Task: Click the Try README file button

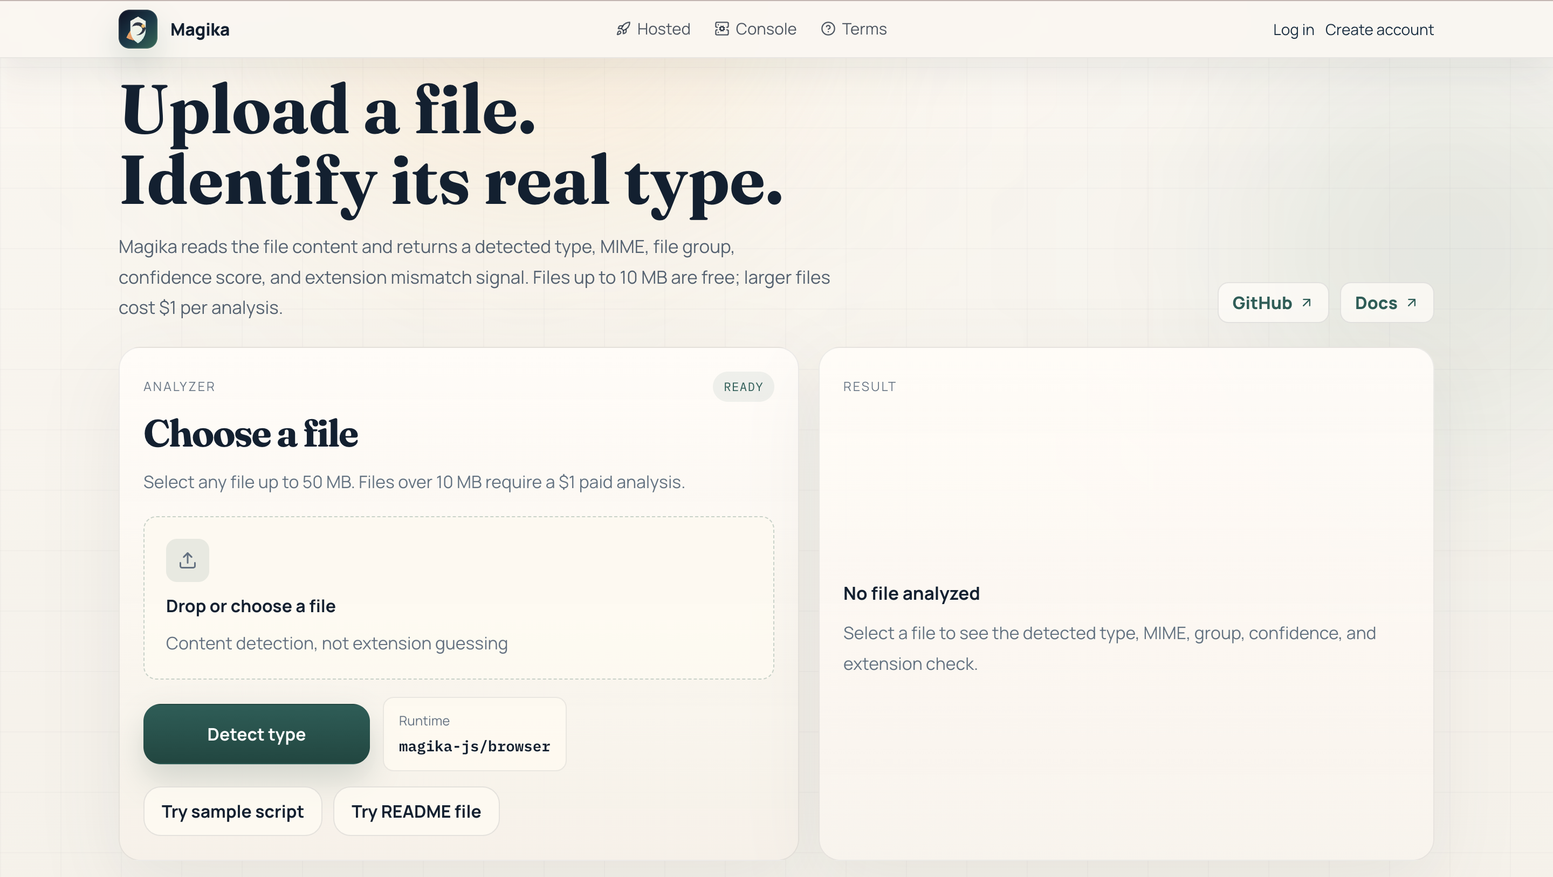Action: (416, 811)
